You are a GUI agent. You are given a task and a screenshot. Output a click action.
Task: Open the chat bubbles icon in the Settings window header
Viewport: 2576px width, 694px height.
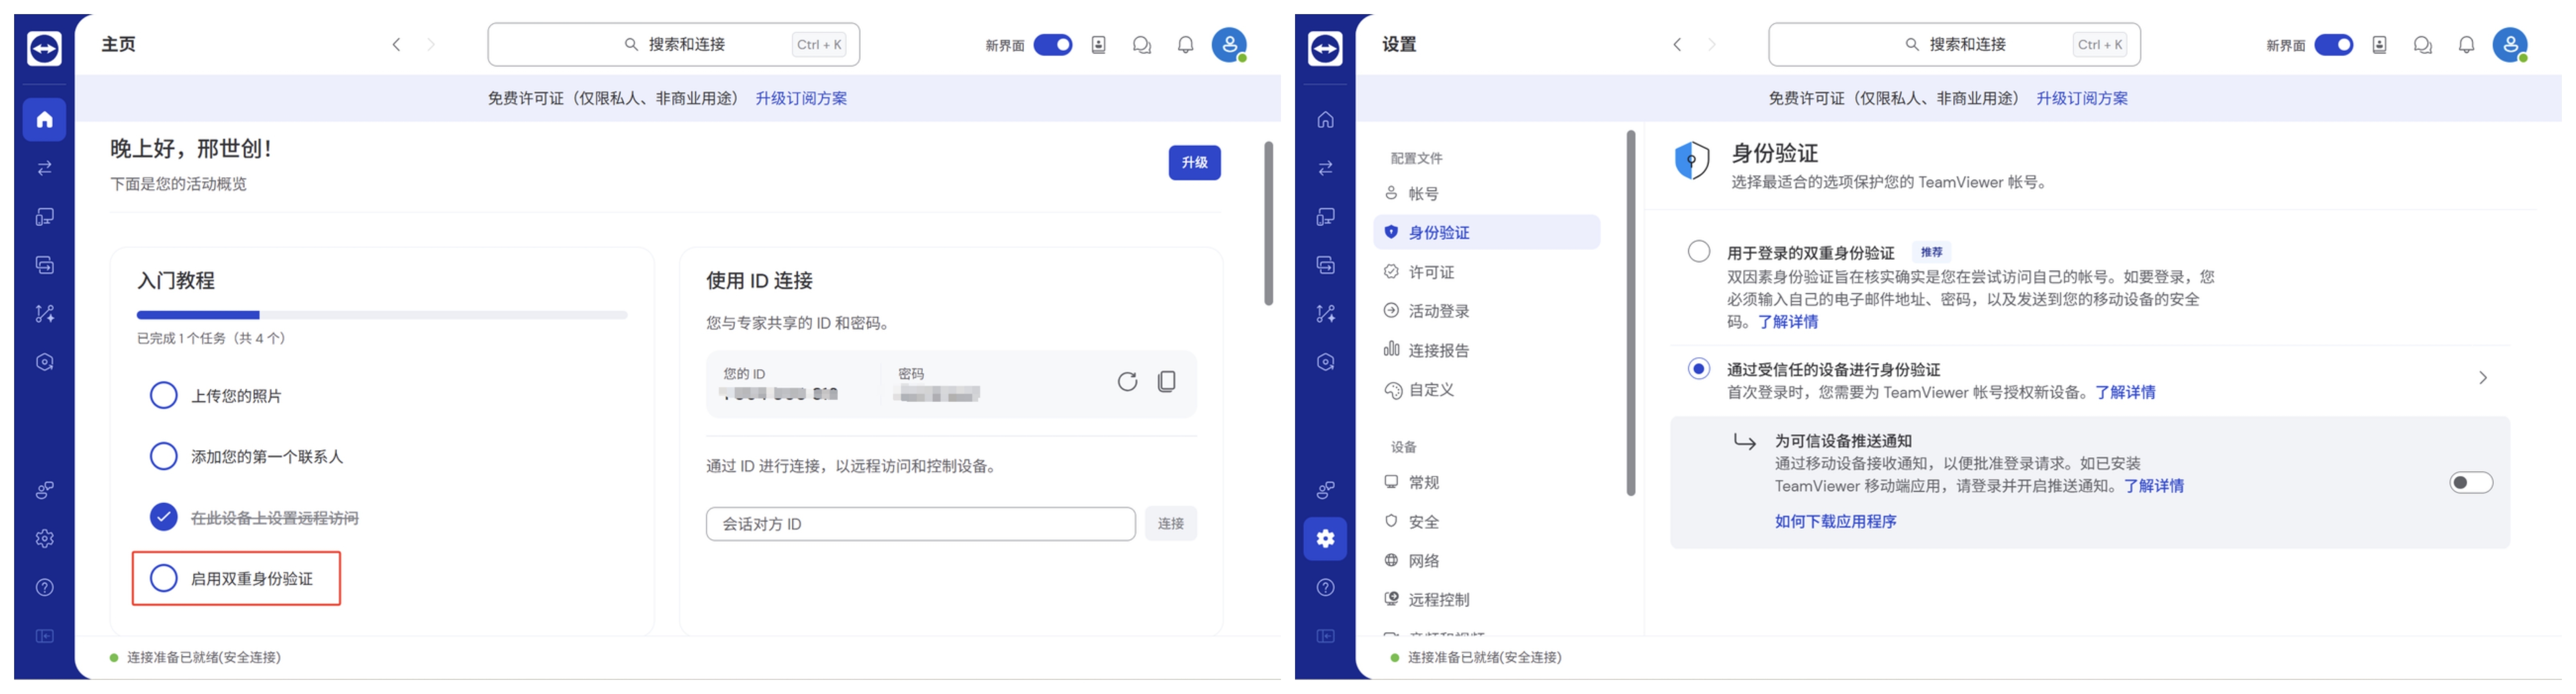(2422, 45)
